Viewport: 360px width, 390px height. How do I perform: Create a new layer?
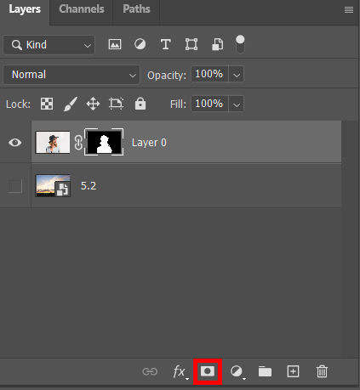tap(293, 371)
